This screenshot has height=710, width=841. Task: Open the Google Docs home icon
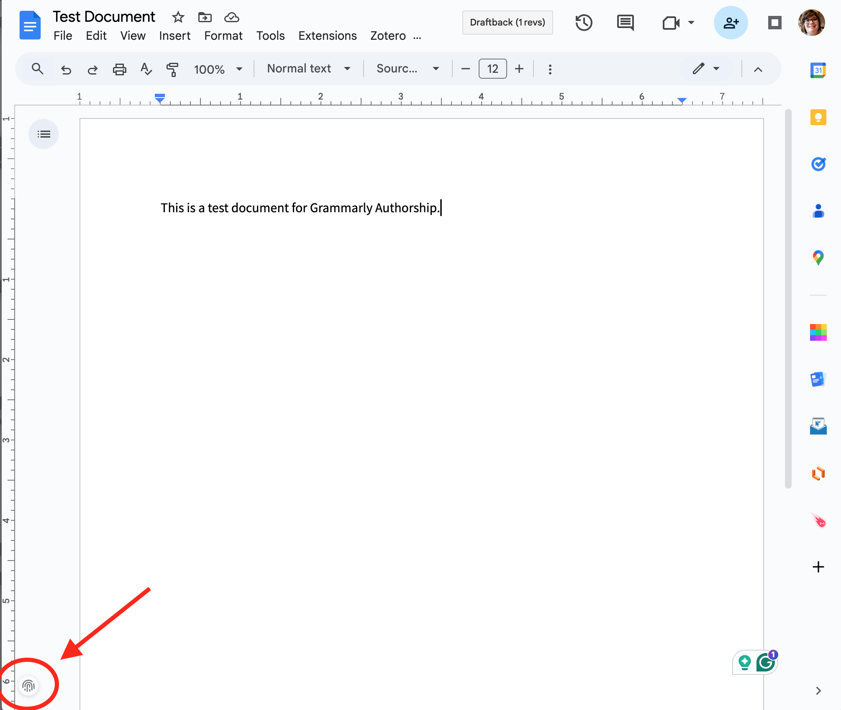pos(30,25)
